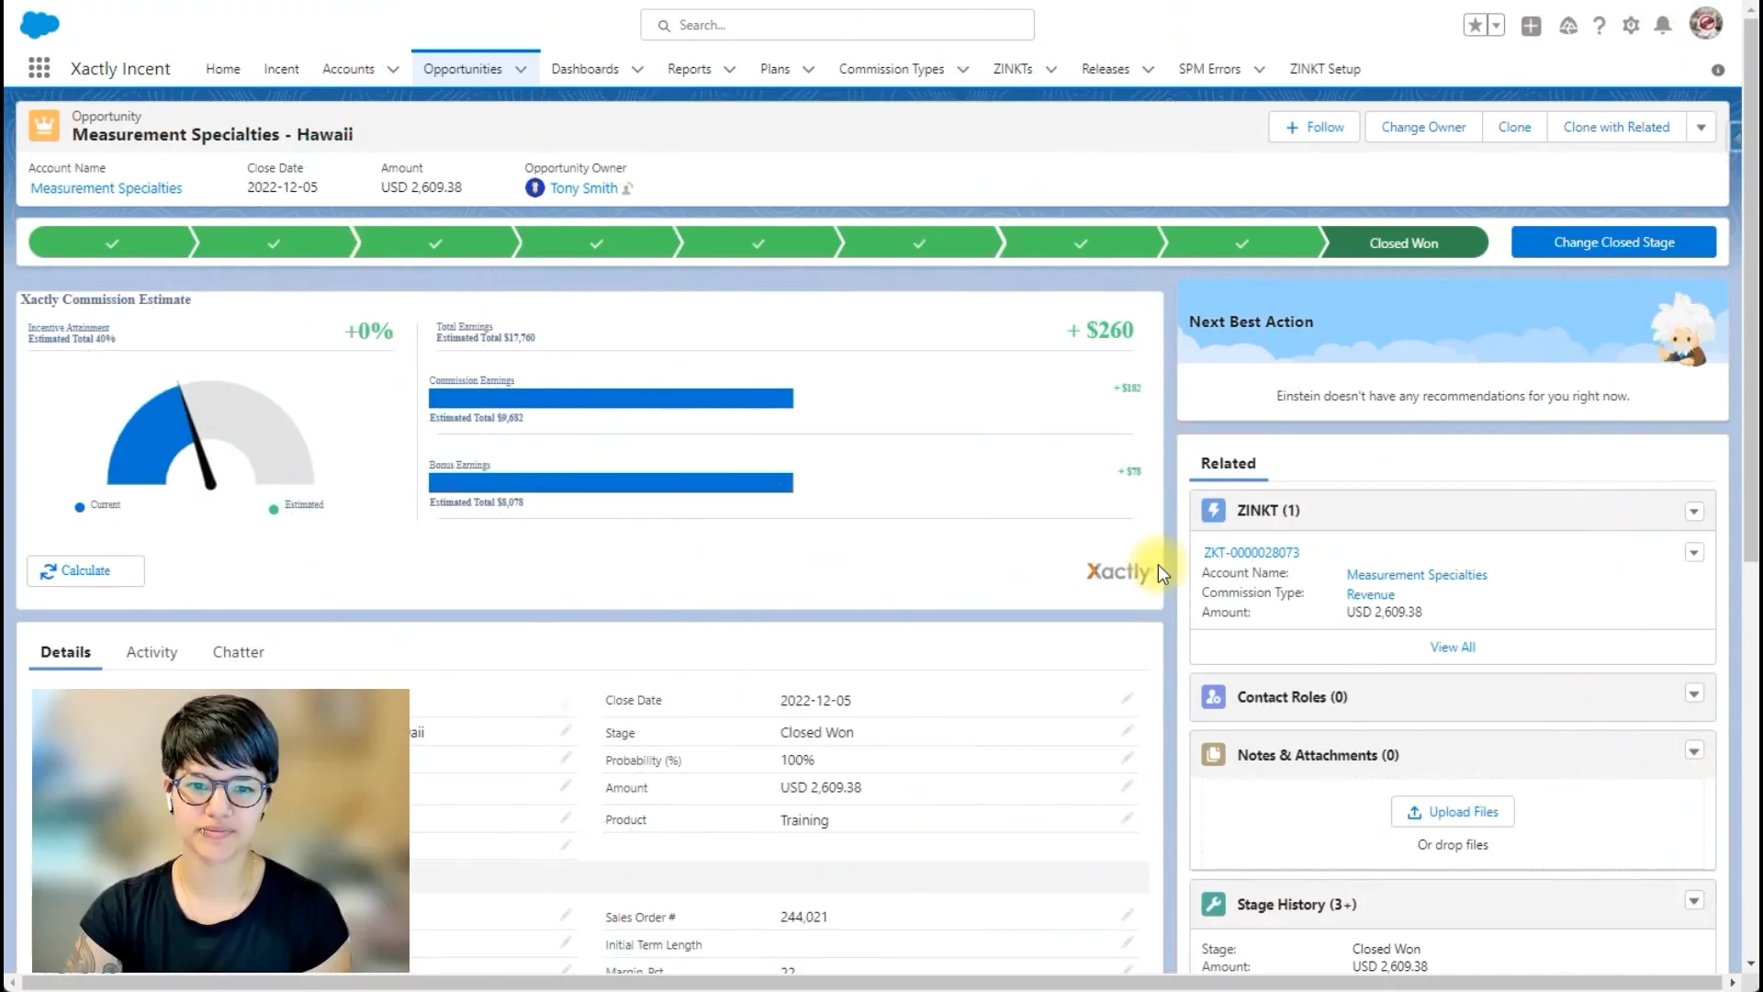Click the Help question mark icon
The image size is (1763, 992).
(1599, 26)
